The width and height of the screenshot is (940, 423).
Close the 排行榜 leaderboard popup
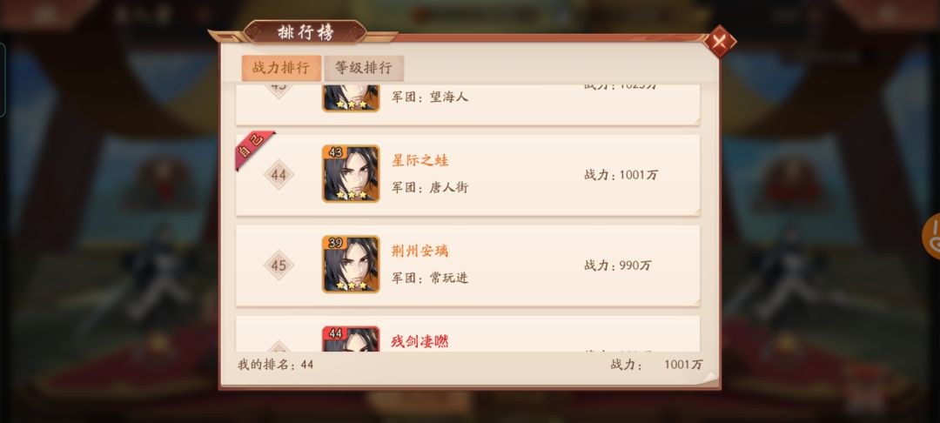(x=720, y=41)
